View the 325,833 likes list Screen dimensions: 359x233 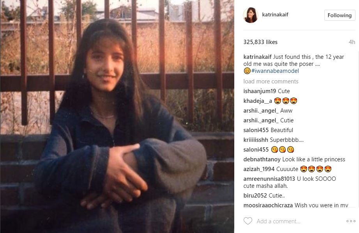(x=260, y=42)
